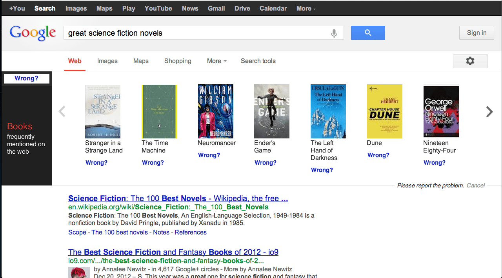Click the Sign in button
Image resolution: width=502 pixels, height=278 pixels.
pos(477,33)
